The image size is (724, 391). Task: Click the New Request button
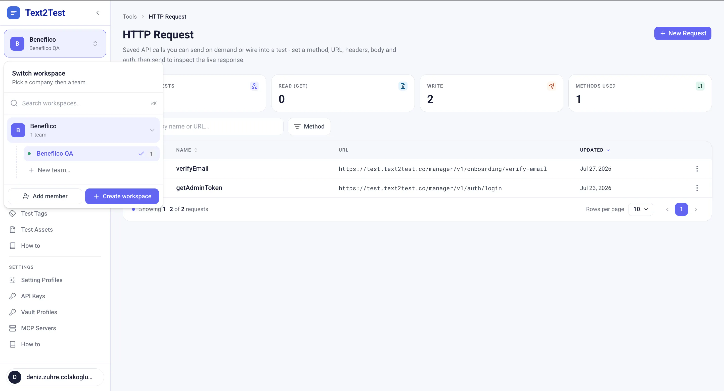[x=683, y=33]
